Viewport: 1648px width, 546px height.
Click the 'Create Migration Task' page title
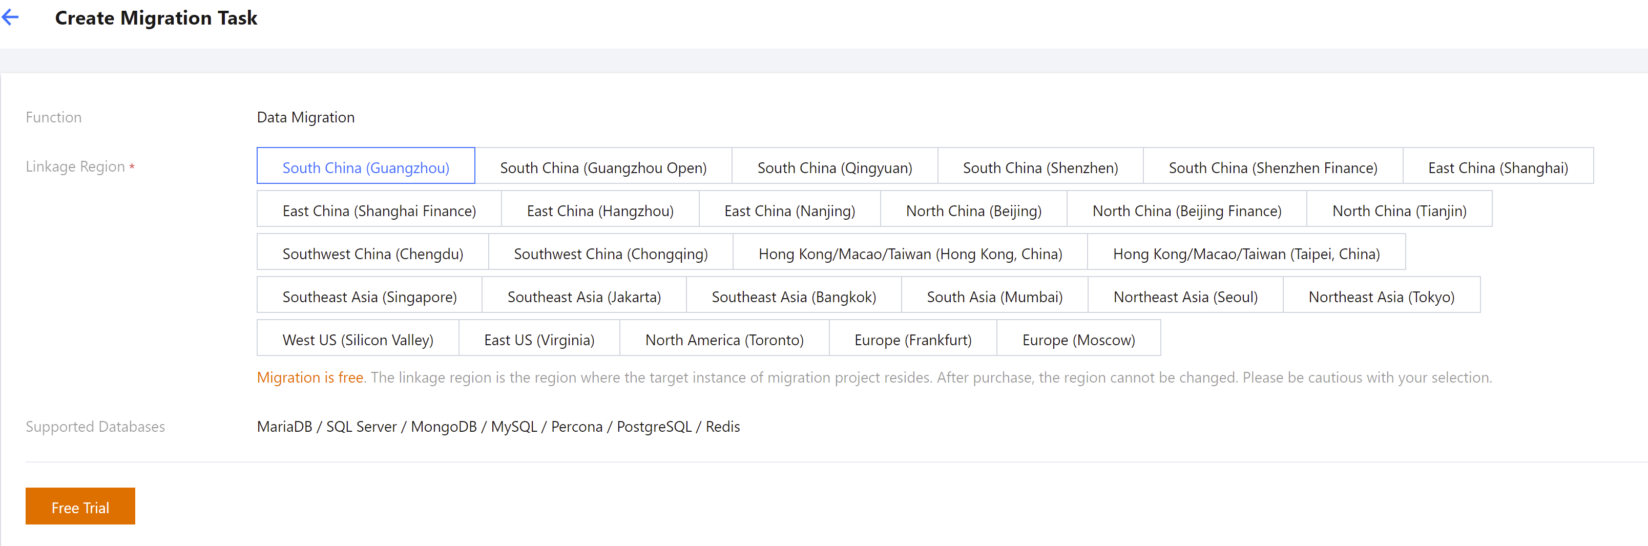pyautogui.click(x=156, y=18)
